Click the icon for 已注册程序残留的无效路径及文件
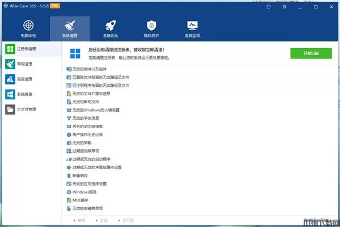This screenshot has height=227, width=340. [69, 85]
